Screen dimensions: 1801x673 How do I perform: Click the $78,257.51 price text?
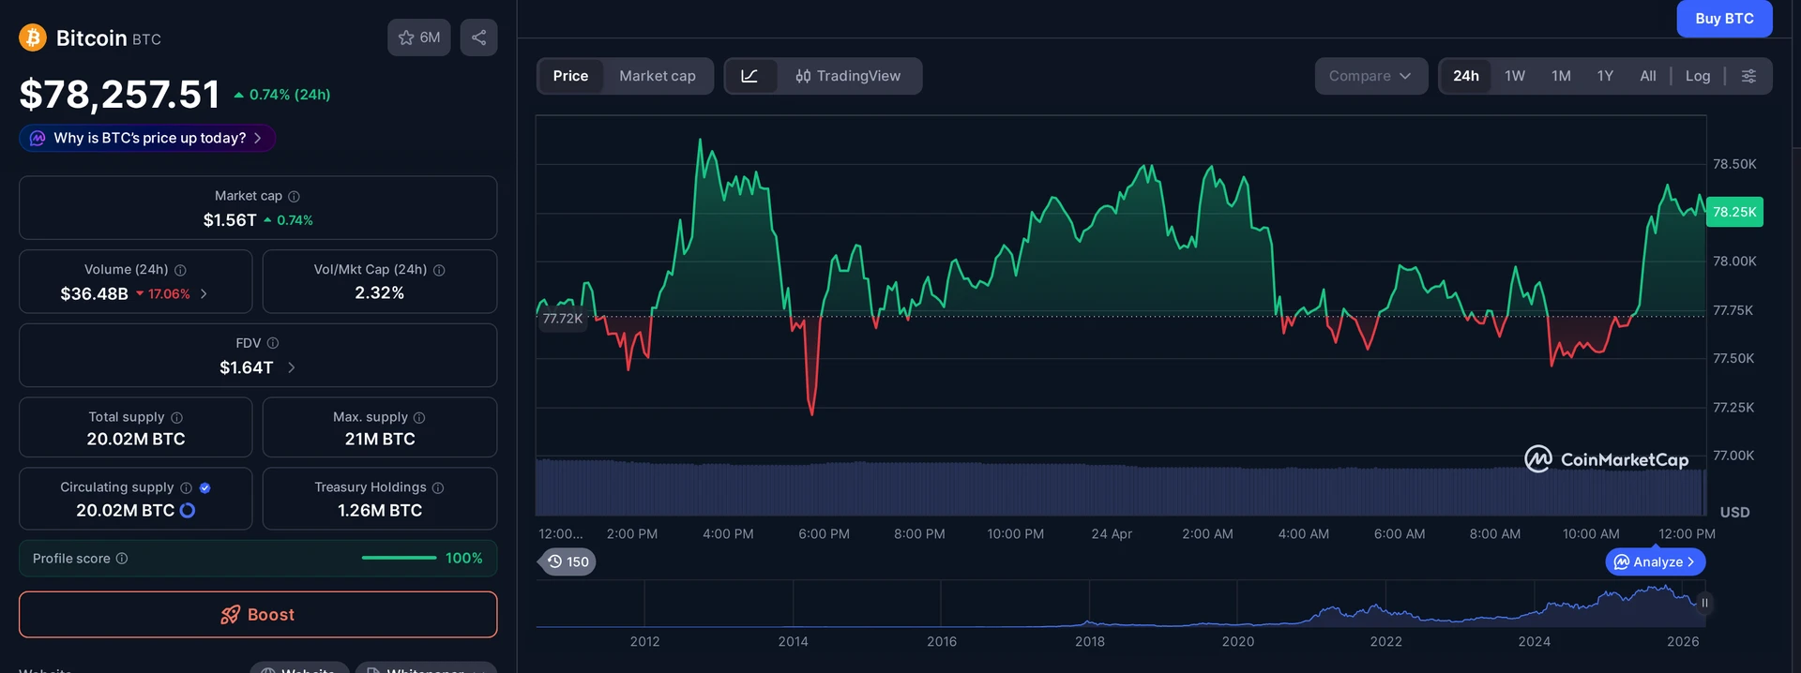(119, 94)
